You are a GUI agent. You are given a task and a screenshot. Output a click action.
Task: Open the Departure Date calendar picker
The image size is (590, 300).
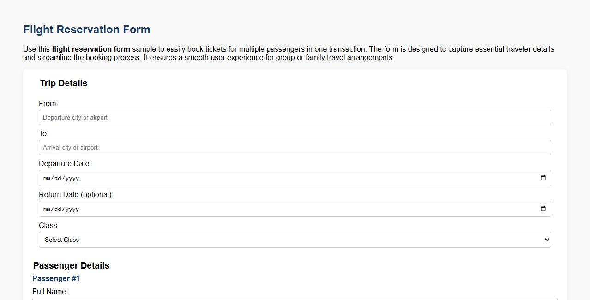(543, 178)
